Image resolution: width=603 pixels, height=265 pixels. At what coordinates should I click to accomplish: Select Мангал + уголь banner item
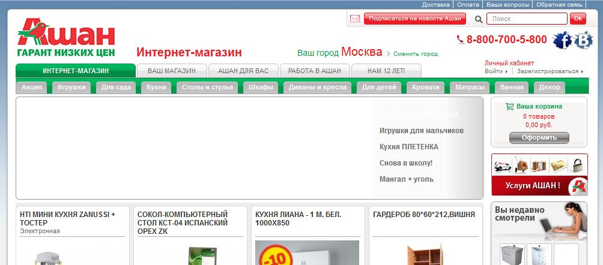406,179
